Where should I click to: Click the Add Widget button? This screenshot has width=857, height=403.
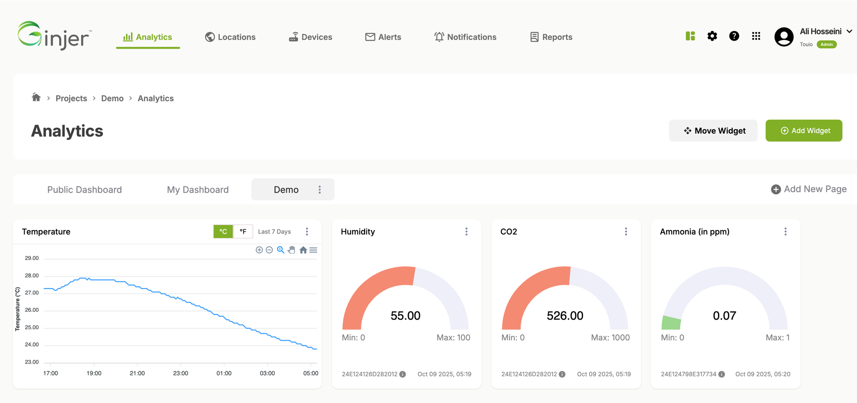point(803,130)
